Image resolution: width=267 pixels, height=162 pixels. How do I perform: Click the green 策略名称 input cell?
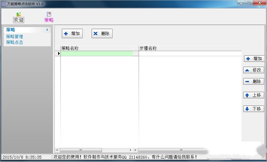click(x=97, y=54)
